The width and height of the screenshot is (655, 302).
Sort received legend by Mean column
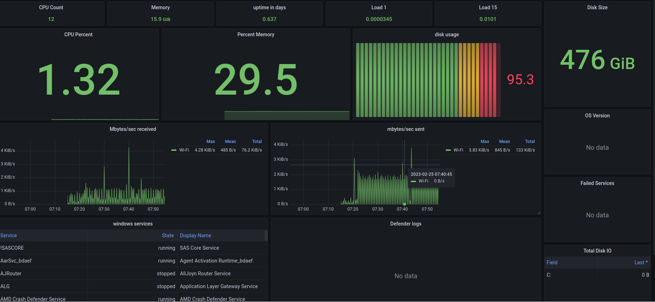(x=230, y=142)
